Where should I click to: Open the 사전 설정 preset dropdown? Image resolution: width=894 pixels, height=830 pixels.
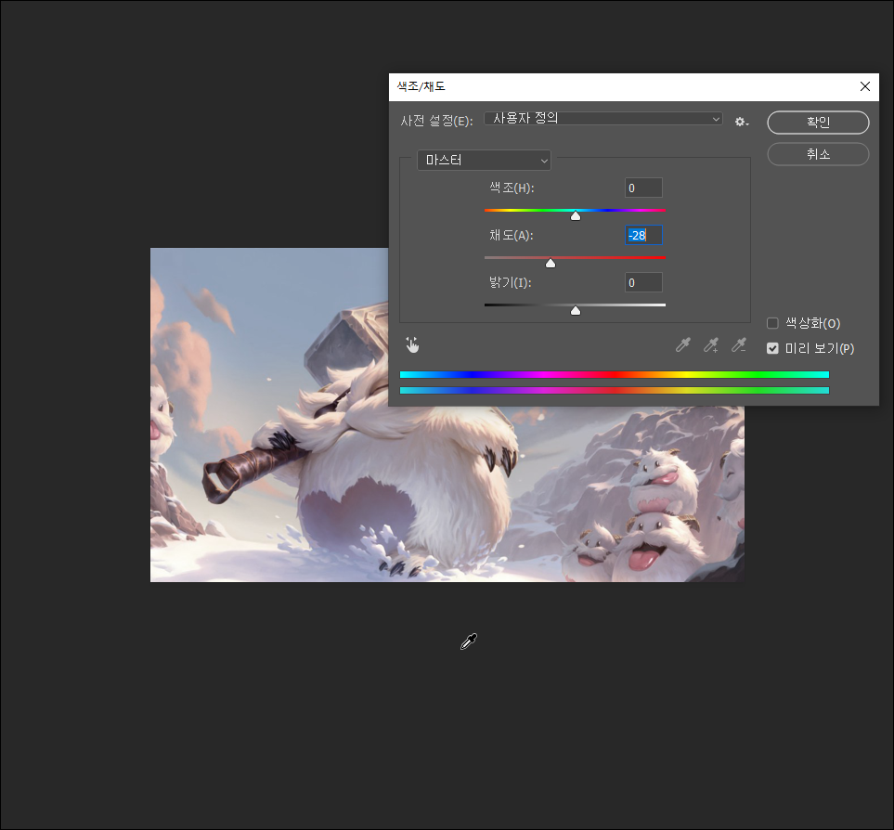(603, 119)
